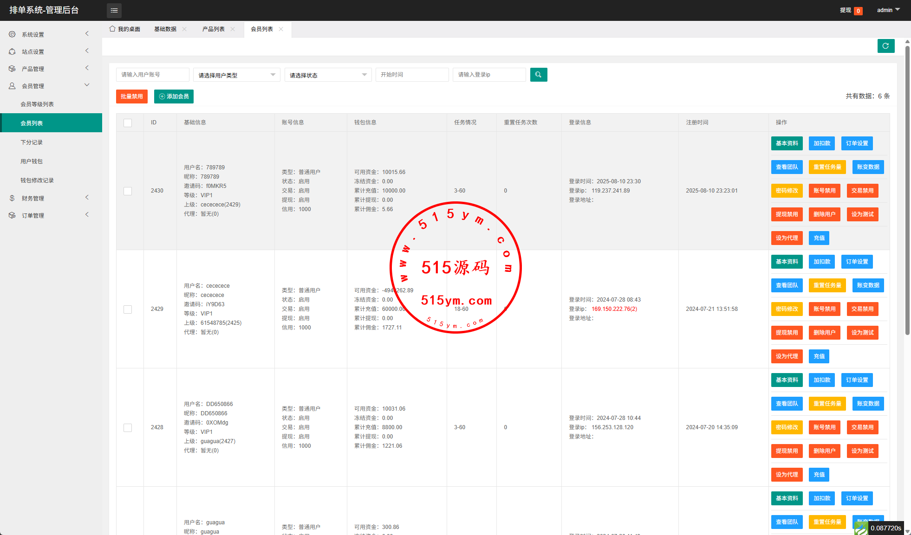Check the row checkbox for ID 2430
This screenshot has width=911, height=535.
(x=128, y=191)
